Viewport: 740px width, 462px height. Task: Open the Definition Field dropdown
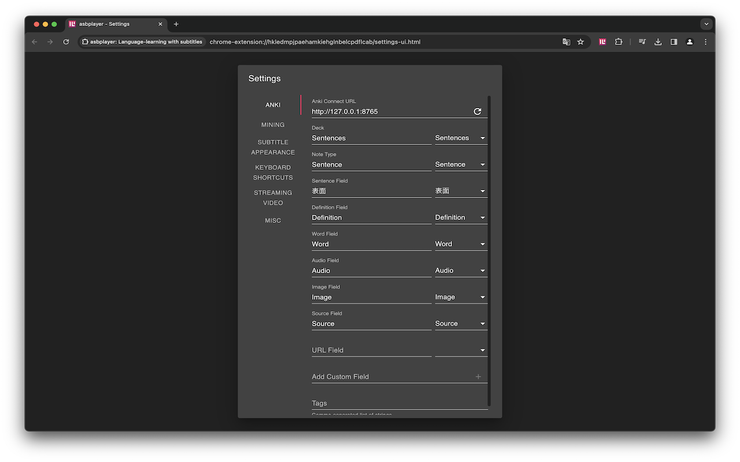coord(461,218)
